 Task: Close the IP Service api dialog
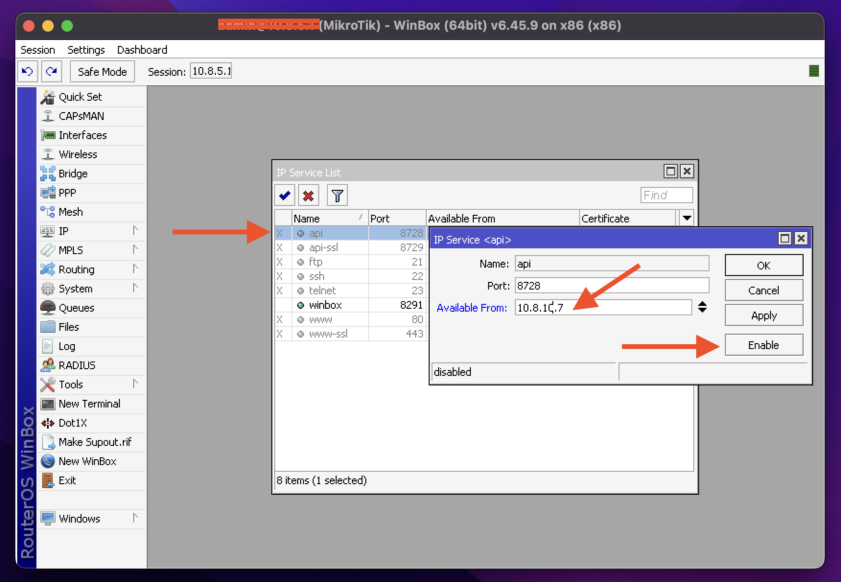point(801,238)
